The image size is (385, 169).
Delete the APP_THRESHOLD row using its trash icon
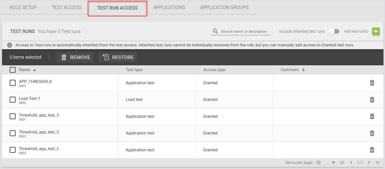click(x=372, y=83)
